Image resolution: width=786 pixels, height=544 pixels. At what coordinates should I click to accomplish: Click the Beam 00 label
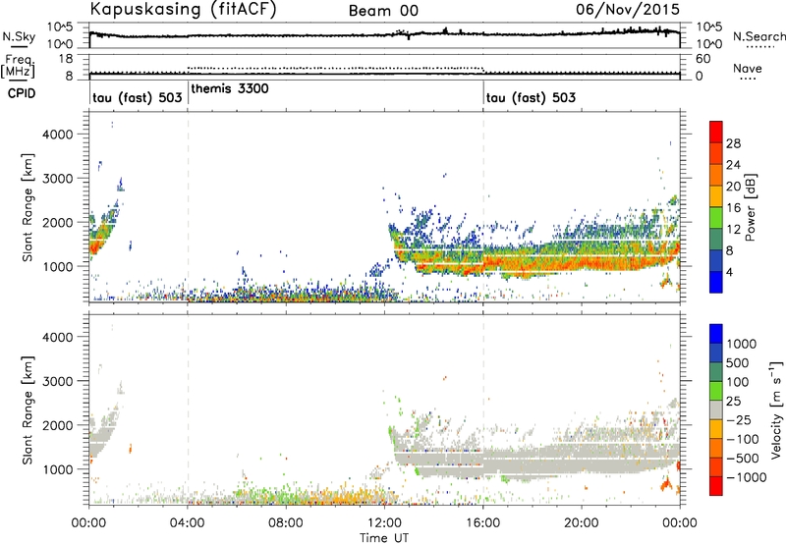383,11
